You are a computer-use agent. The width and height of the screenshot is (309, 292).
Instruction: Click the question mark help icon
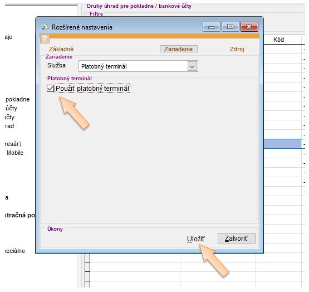(x=45, y=38)
